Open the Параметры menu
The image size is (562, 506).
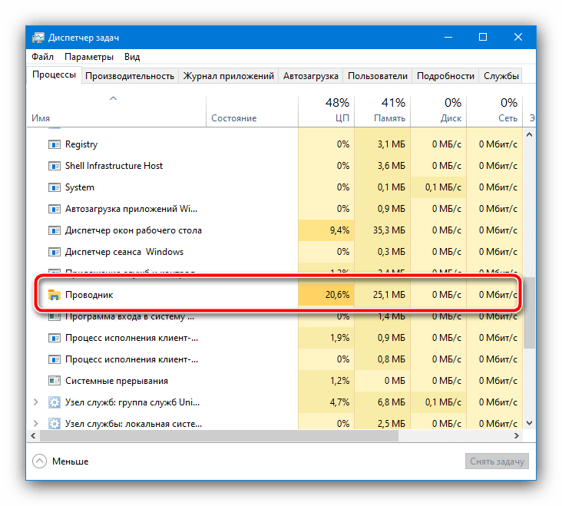(89, 57)
